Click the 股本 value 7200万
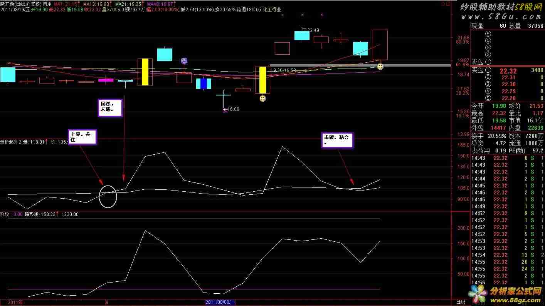 tap(534, 136)
